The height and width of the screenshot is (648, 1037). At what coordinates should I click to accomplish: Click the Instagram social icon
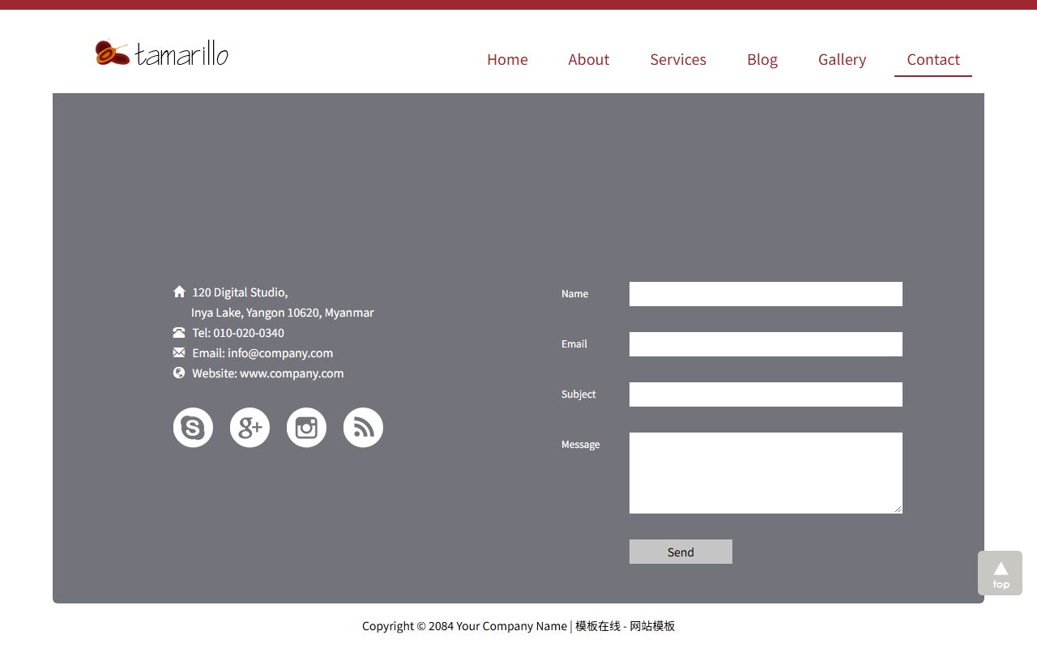pos(306,428)
